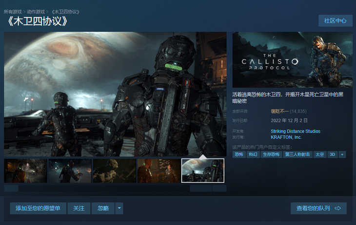The height and width of the screenshot is (225, 356).
Task: Open the 褒贬不一 review summary
Action: pyautogui.click(x=279, y=112)
